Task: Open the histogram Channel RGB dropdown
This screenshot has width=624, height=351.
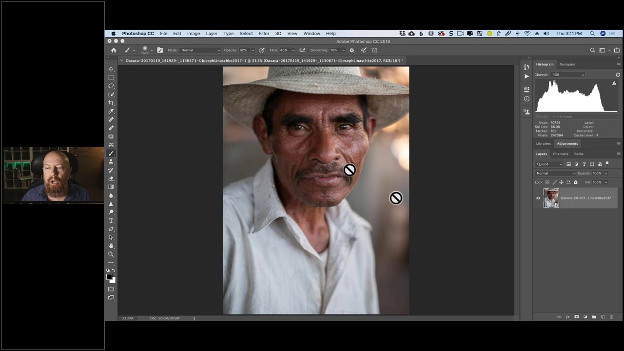Action: (x=568, y=75)
